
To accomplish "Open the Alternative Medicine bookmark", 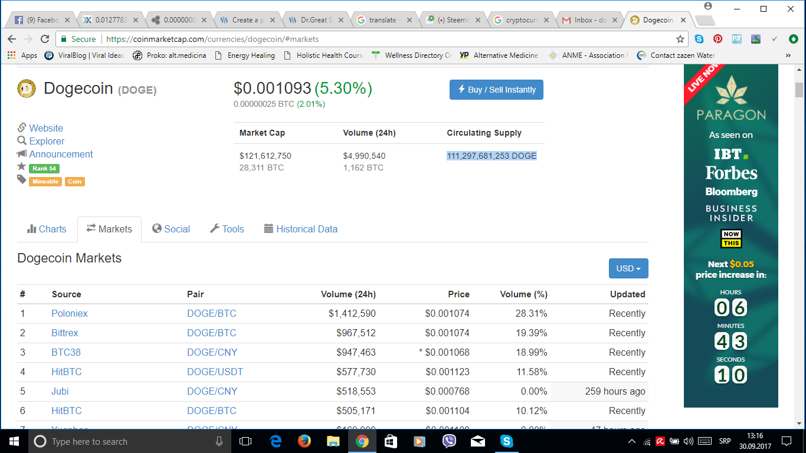I will pyautogui.click(x=499, y=55).
